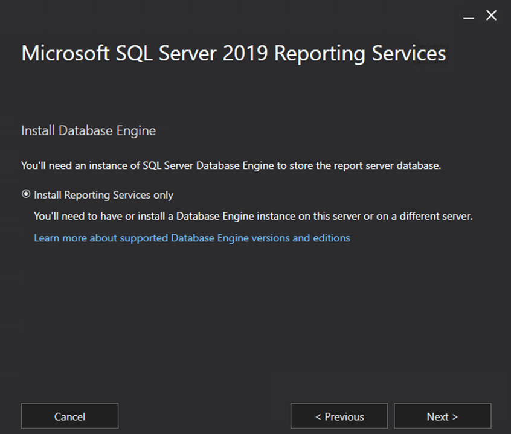This screenshot has width=511, height=434.
Task: Cancel the Reporting Services installation
Action: (69, 416)
